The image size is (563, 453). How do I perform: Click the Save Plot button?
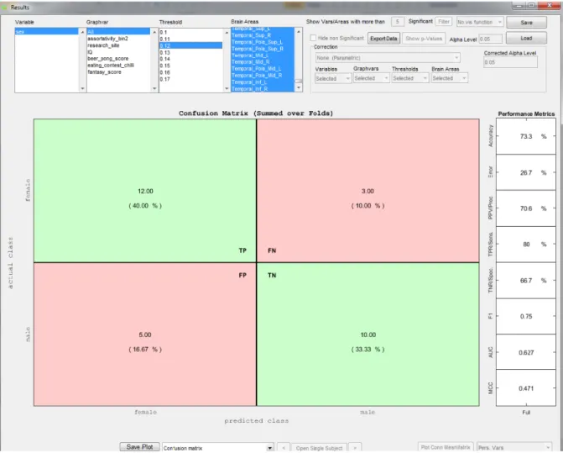click(139, 447)
